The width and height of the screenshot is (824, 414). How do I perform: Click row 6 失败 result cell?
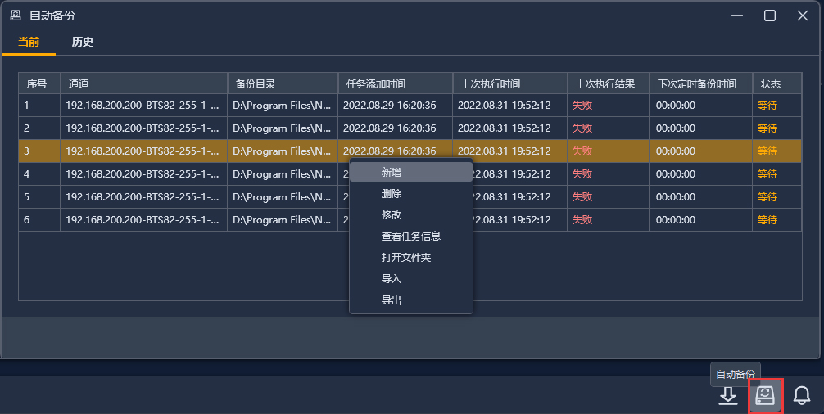coord(608,220)
